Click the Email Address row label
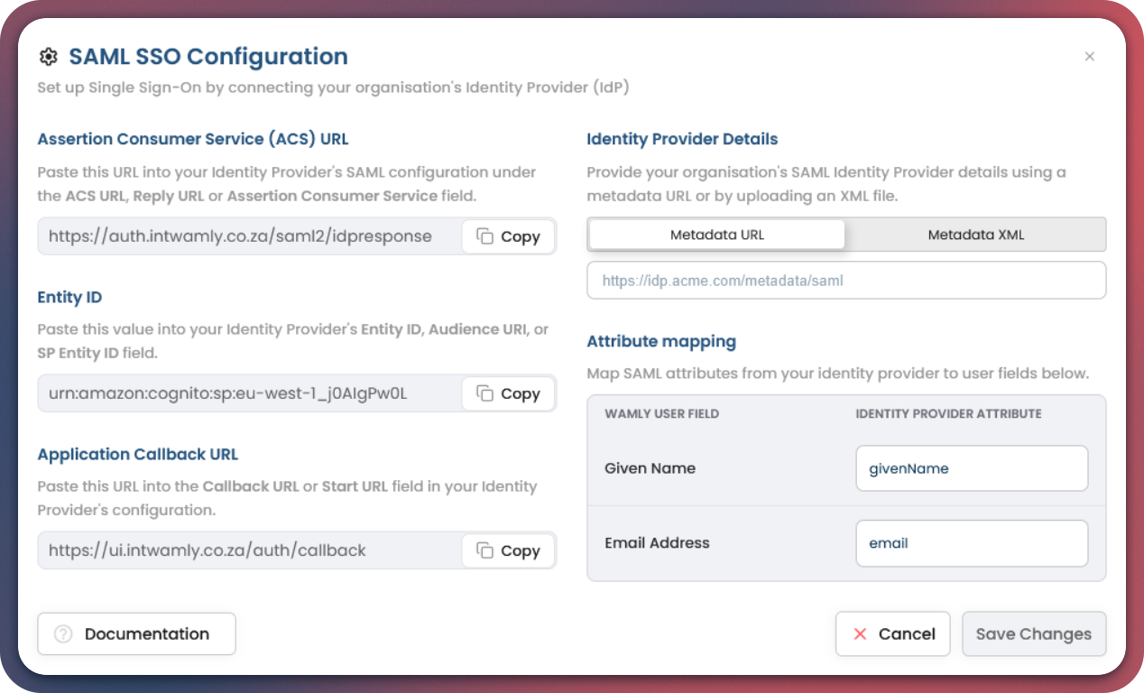 (x=657, y=543)
